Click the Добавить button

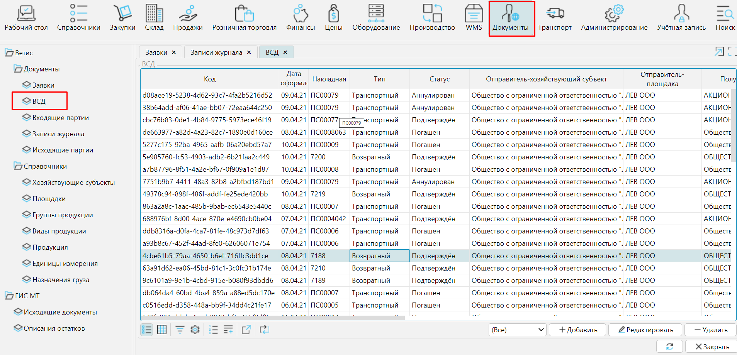point(578,330)
